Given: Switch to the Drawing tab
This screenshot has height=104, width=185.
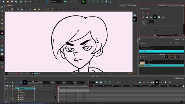Looking at the screenshot, I should (x=122, y=6).
